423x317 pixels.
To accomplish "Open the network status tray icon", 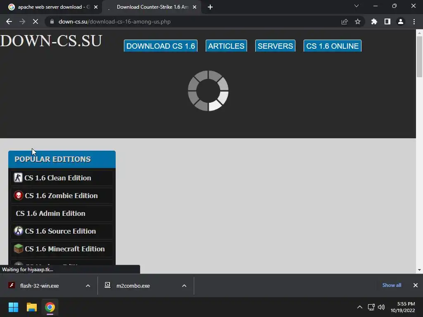I will (x=371, y=307).
